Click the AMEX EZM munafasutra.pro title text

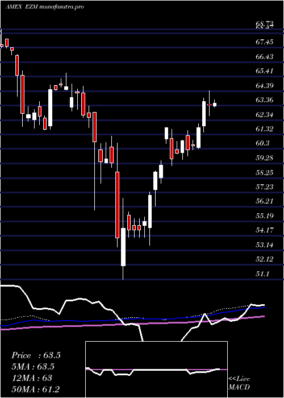pos(44,7)
